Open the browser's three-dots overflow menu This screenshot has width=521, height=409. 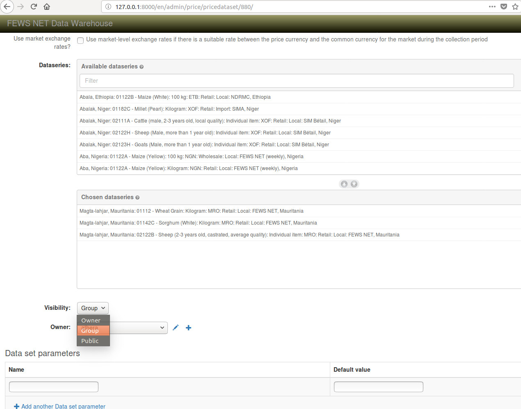(x=492, y=7)
